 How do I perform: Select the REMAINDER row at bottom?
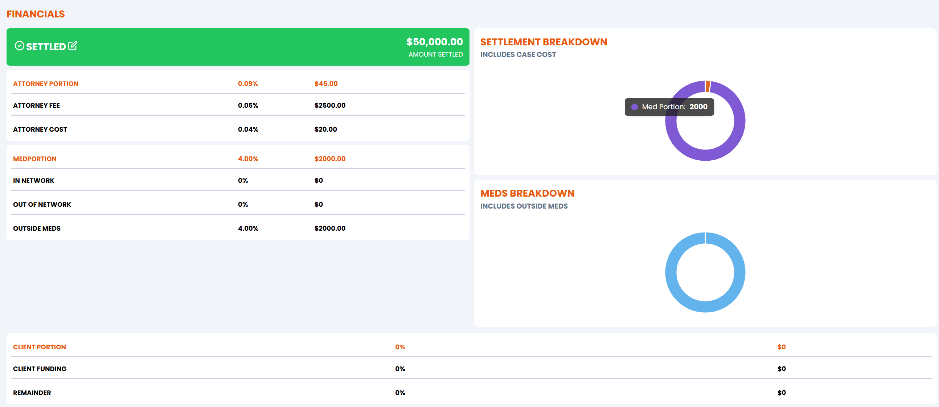[x=32, y=392]
